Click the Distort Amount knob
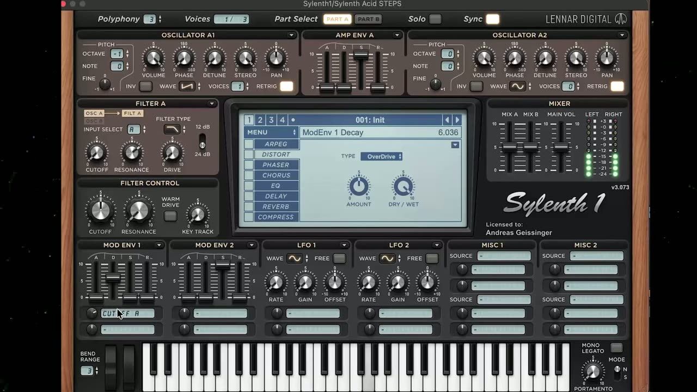This screenshot has width=697, height=392. [x=358, y=187]
